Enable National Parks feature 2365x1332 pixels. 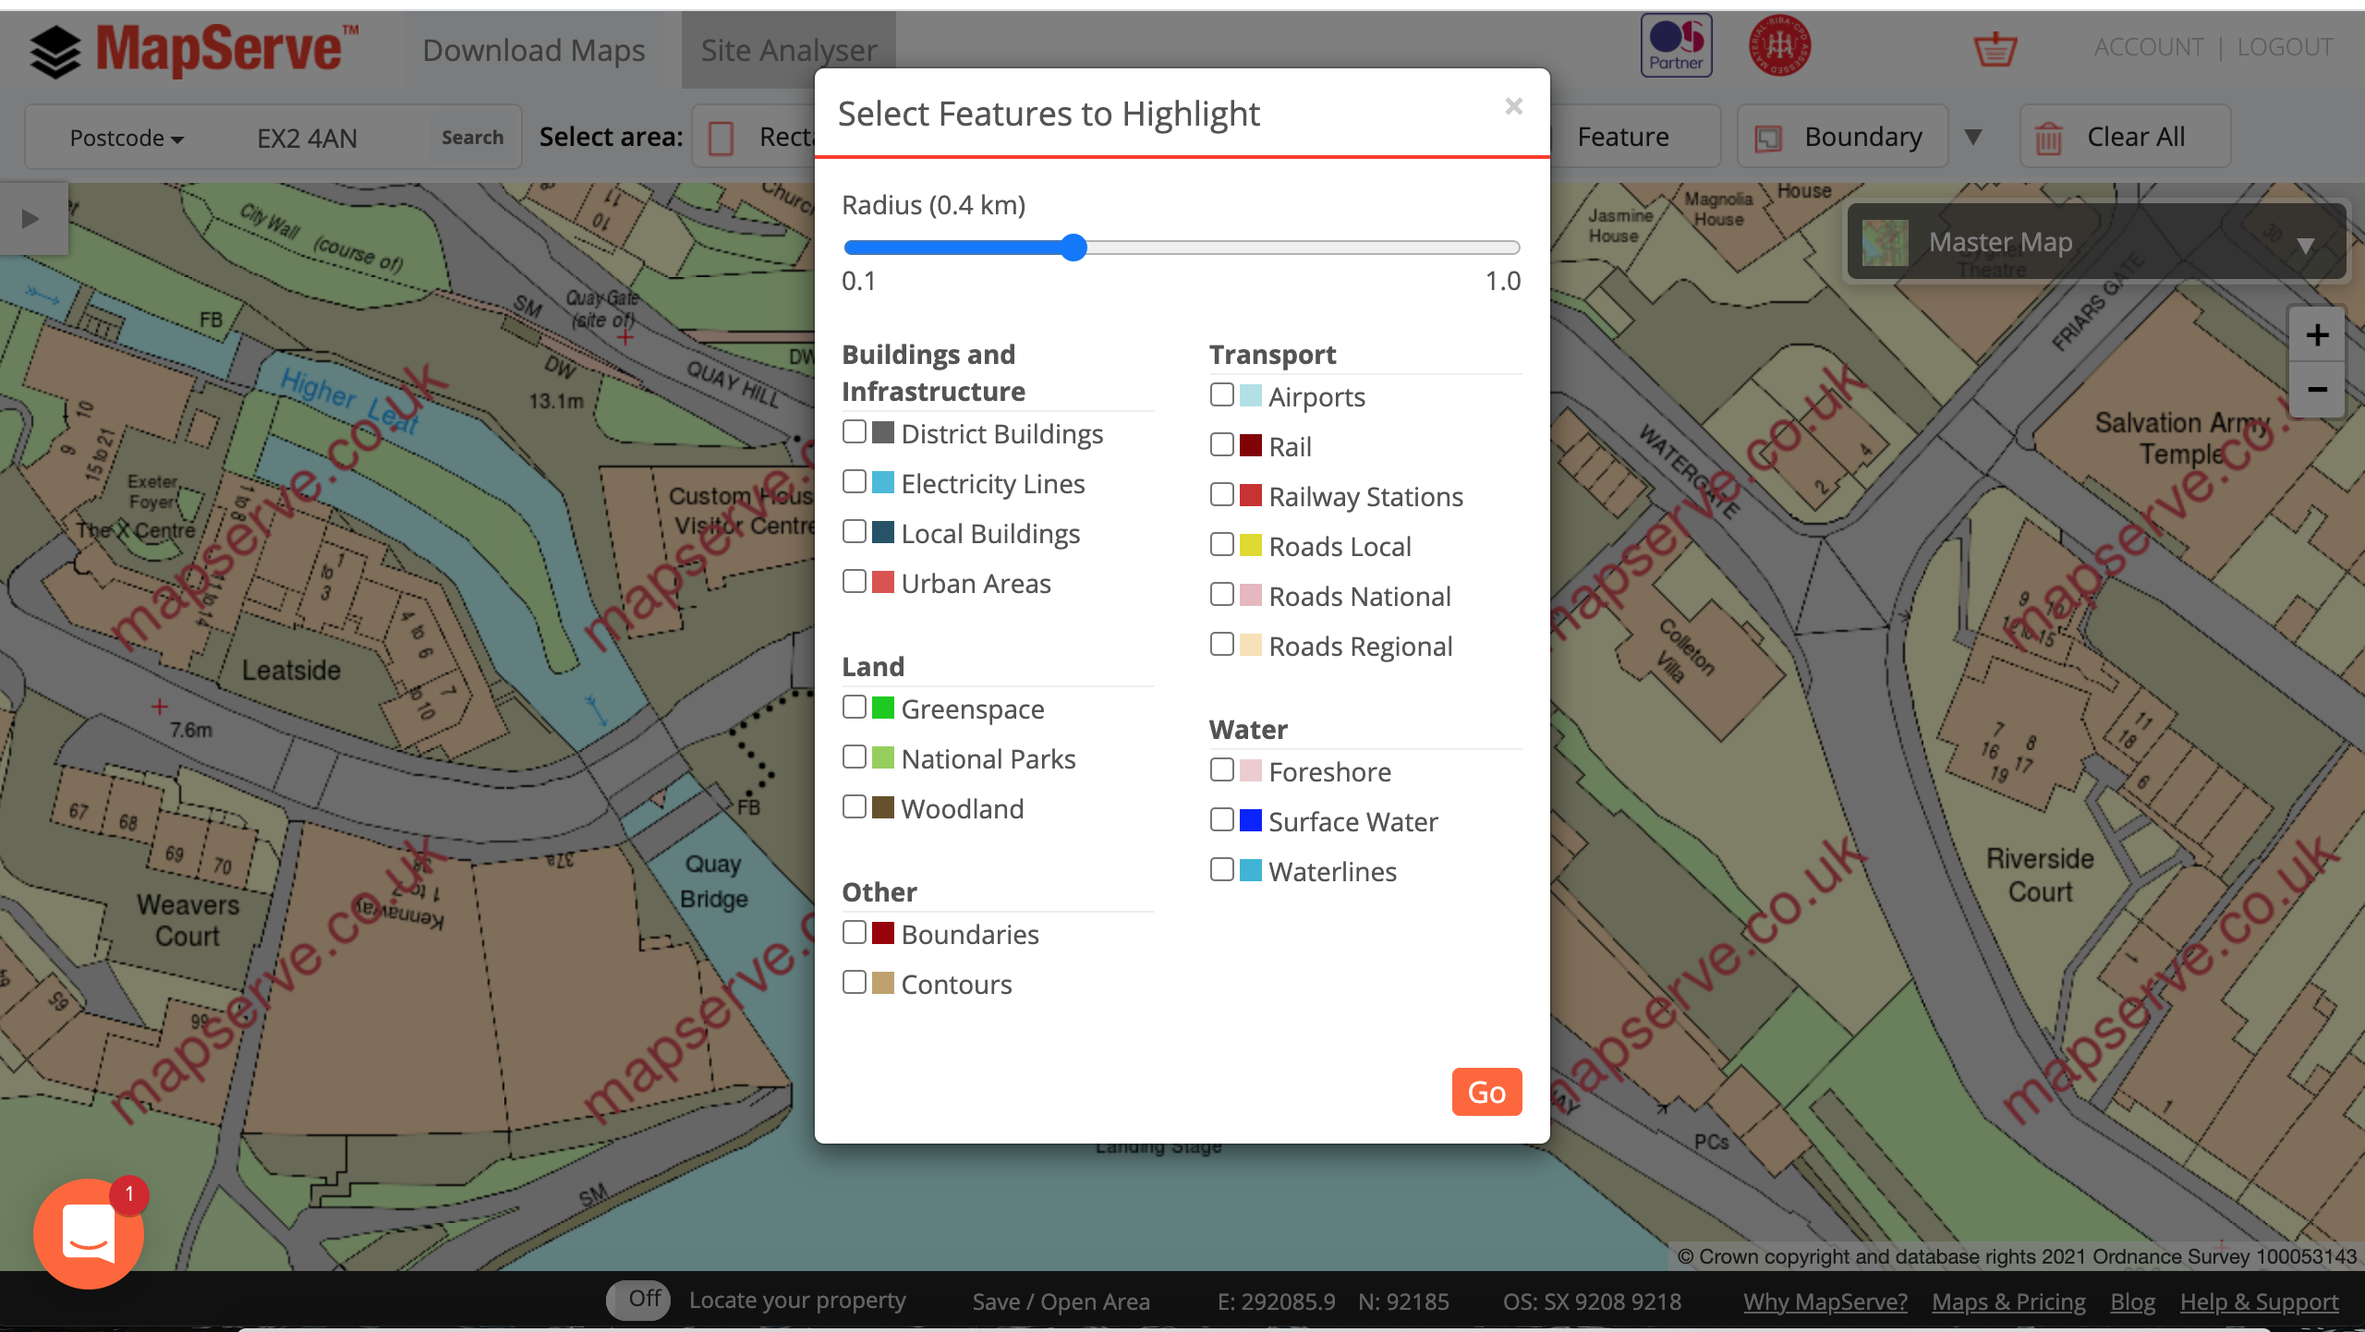point(855,757)
